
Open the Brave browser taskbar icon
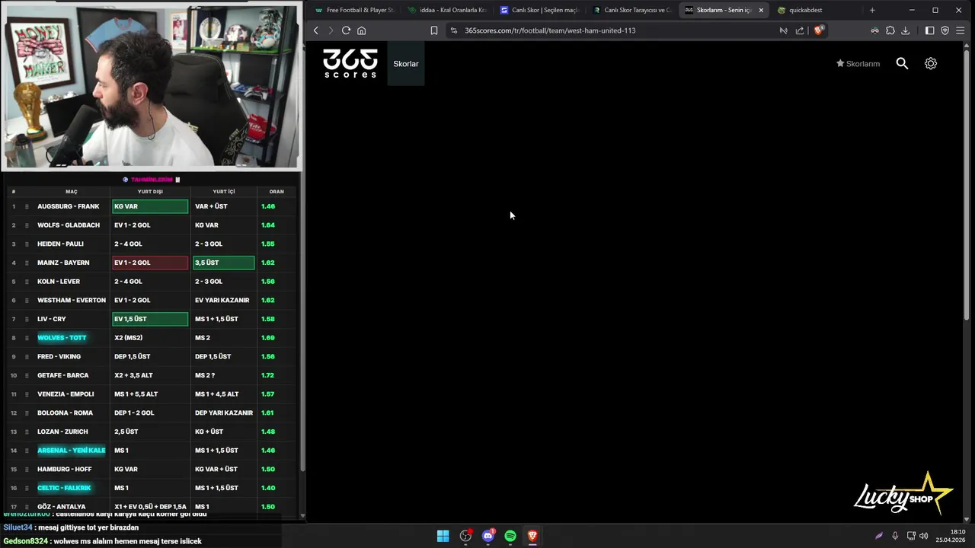pyautogui.click(x=532, y=536)
